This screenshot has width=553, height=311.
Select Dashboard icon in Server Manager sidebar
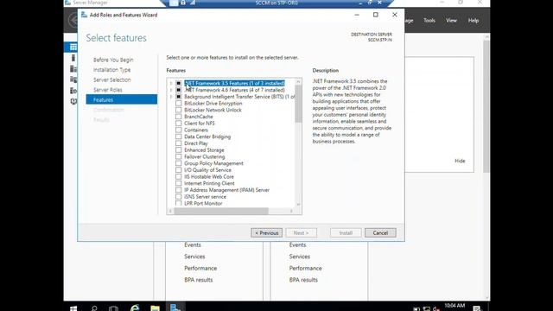(73, 47)
